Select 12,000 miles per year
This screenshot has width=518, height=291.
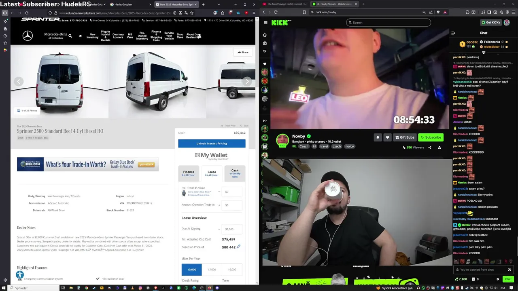212,270
